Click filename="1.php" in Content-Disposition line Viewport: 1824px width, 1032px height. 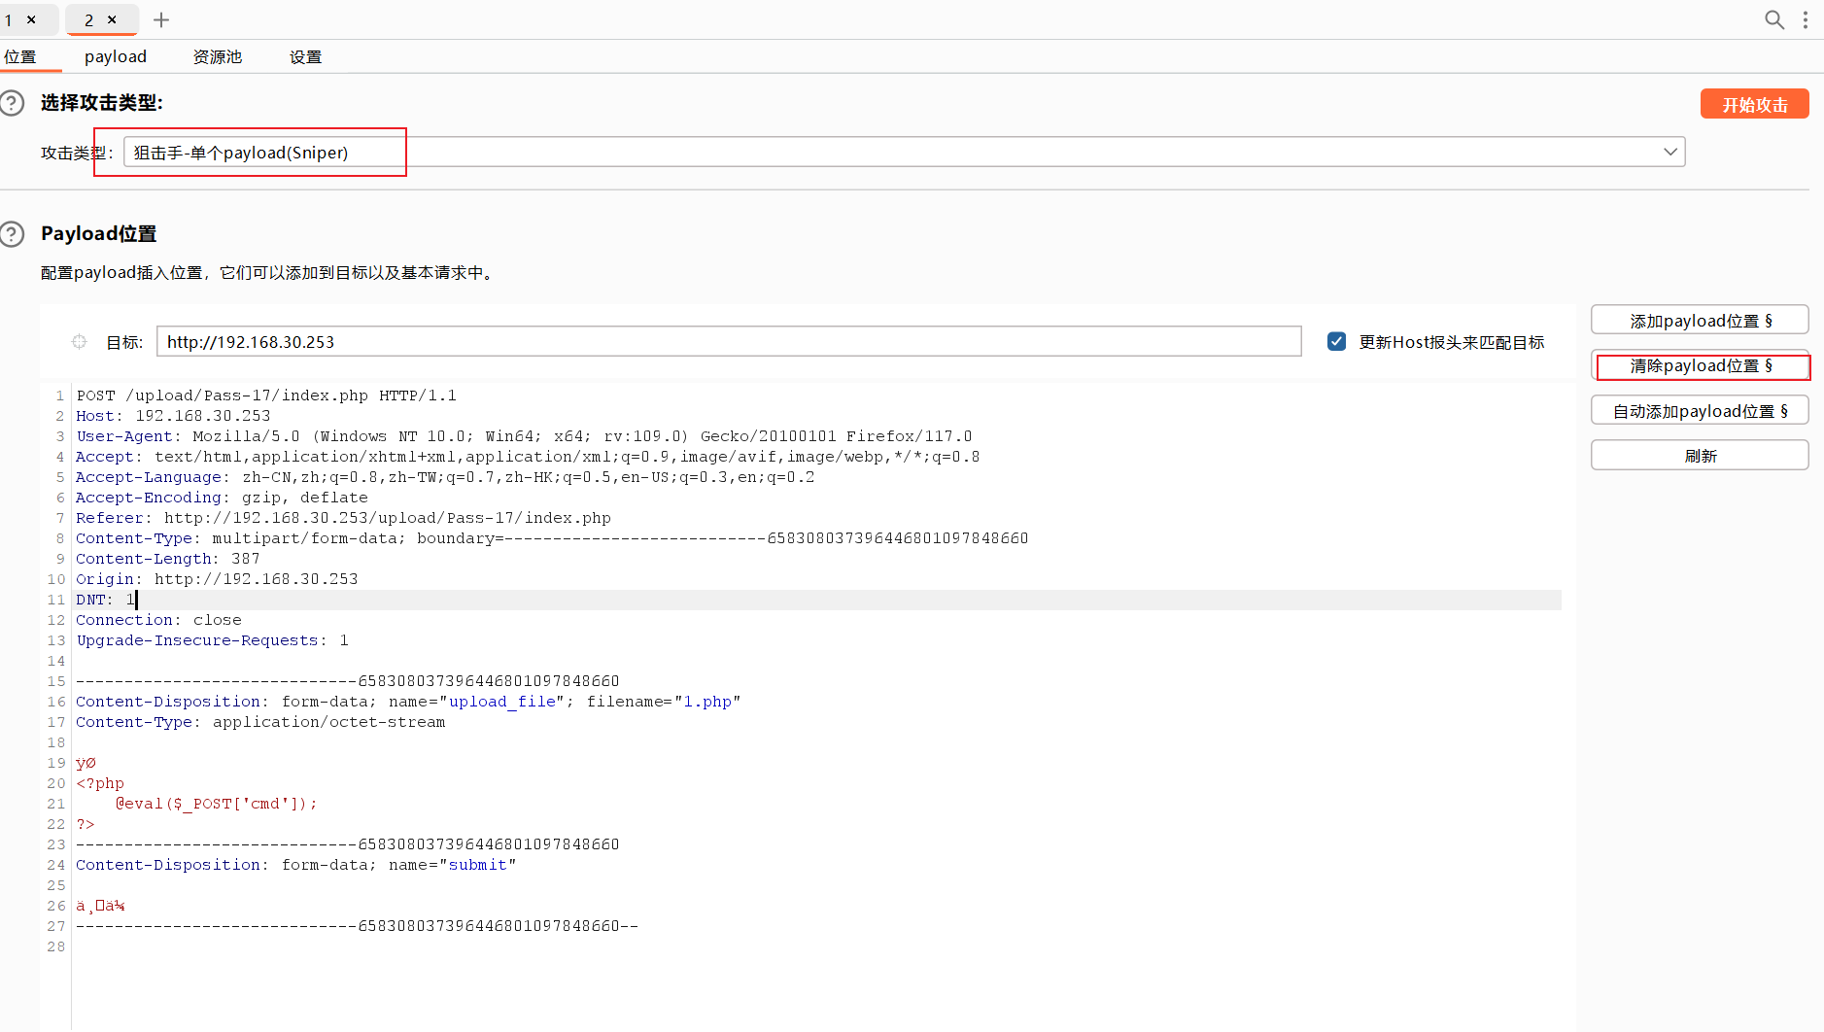[664, 702]
